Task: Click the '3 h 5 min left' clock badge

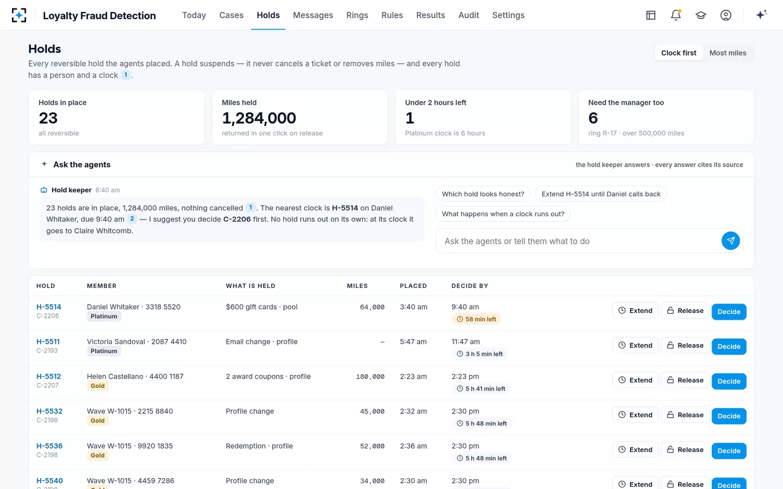Action: [x=480, y=354]
